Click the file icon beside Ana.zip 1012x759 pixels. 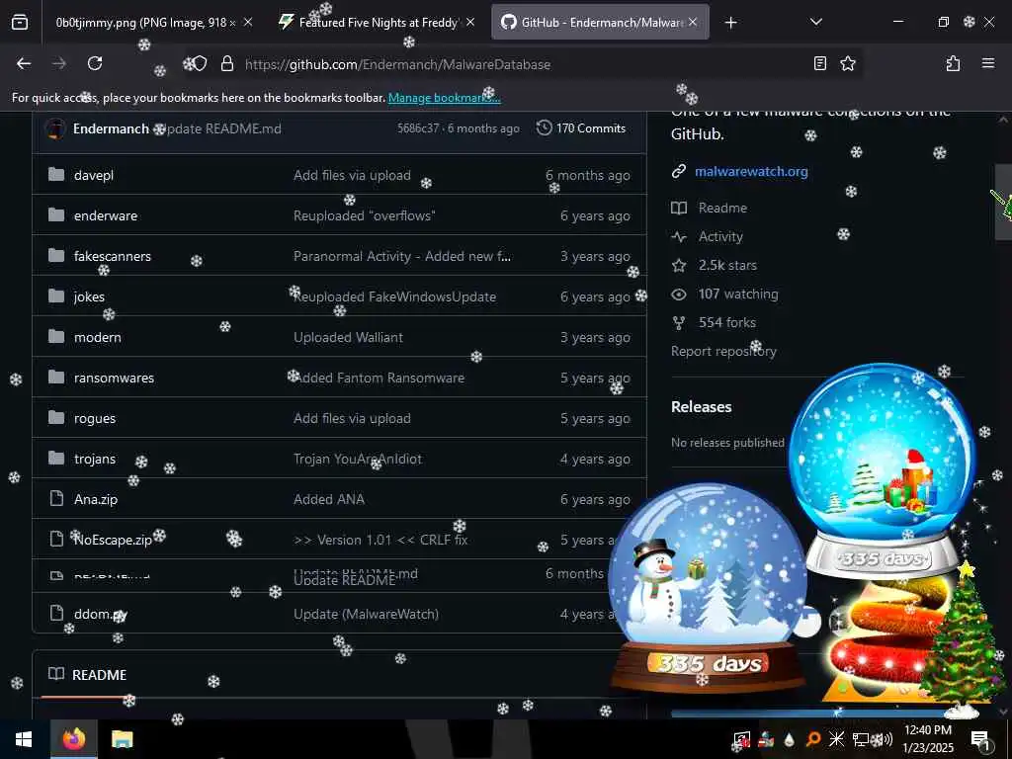pos(56,498)
